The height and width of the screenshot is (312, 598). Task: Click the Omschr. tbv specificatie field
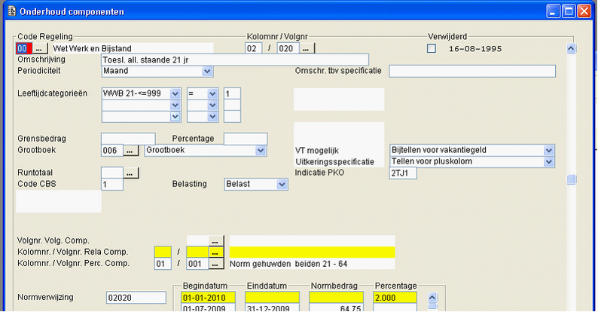click(472, 71)
